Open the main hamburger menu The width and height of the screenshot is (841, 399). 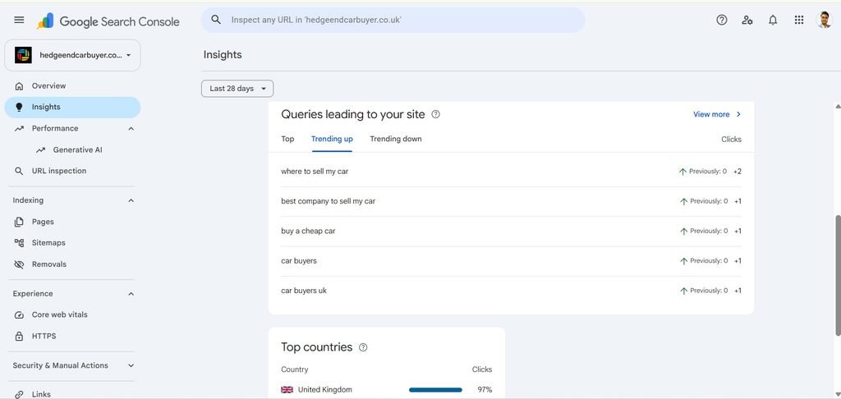(x=19, y=20)
